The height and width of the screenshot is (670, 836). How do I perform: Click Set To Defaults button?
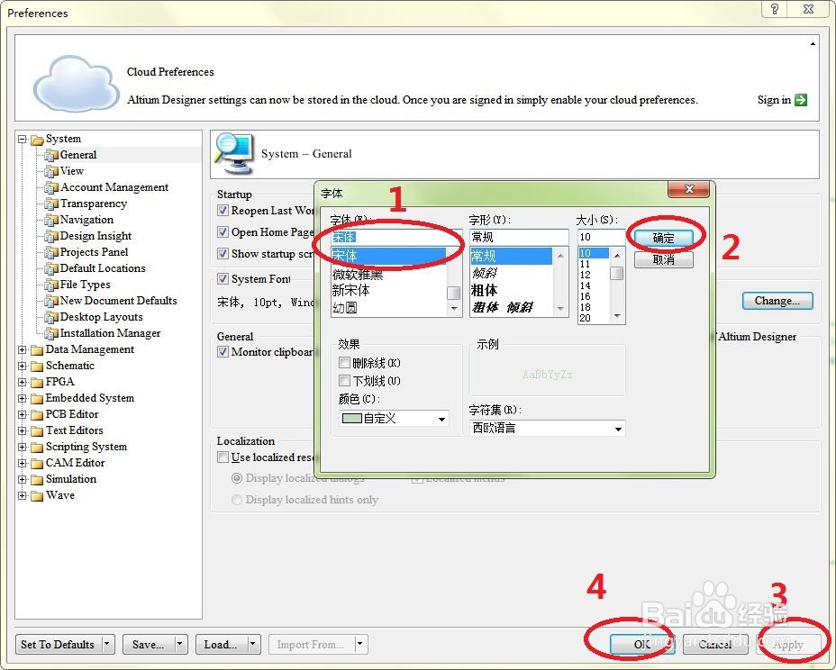[x=58, y=645]
